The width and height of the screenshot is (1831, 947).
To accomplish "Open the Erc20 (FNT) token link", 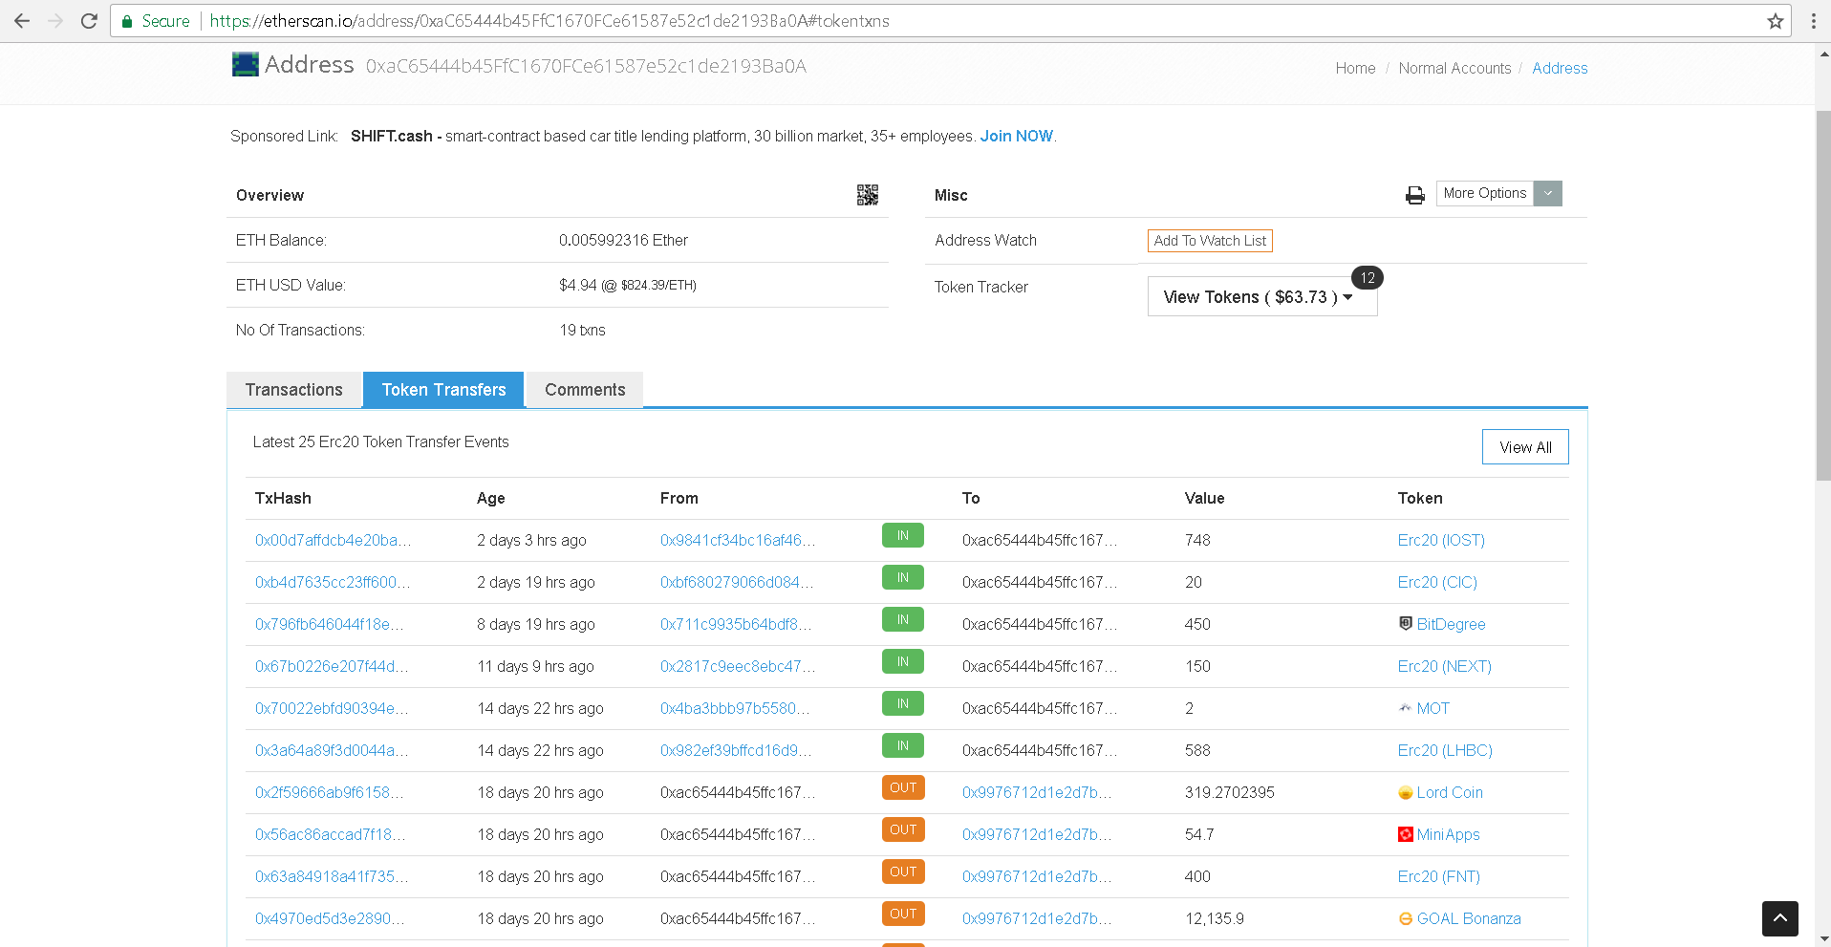I will 1438,876.
